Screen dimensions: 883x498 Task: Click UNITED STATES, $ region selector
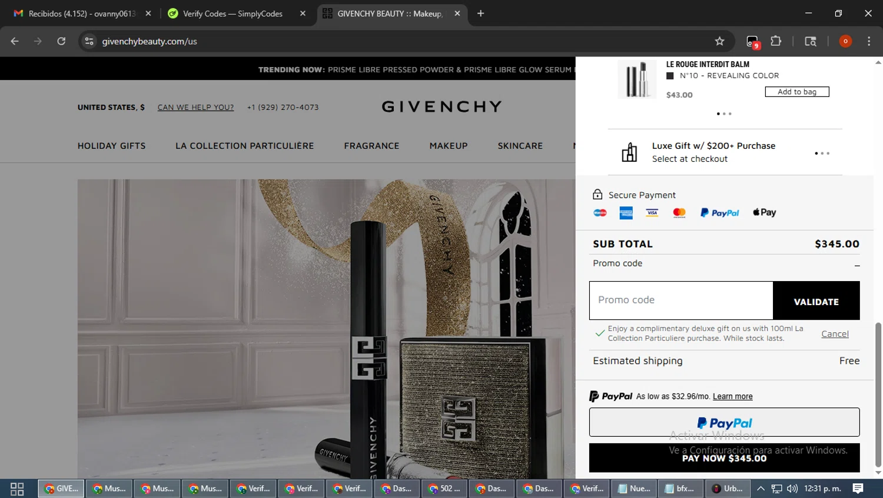point(111,108)
